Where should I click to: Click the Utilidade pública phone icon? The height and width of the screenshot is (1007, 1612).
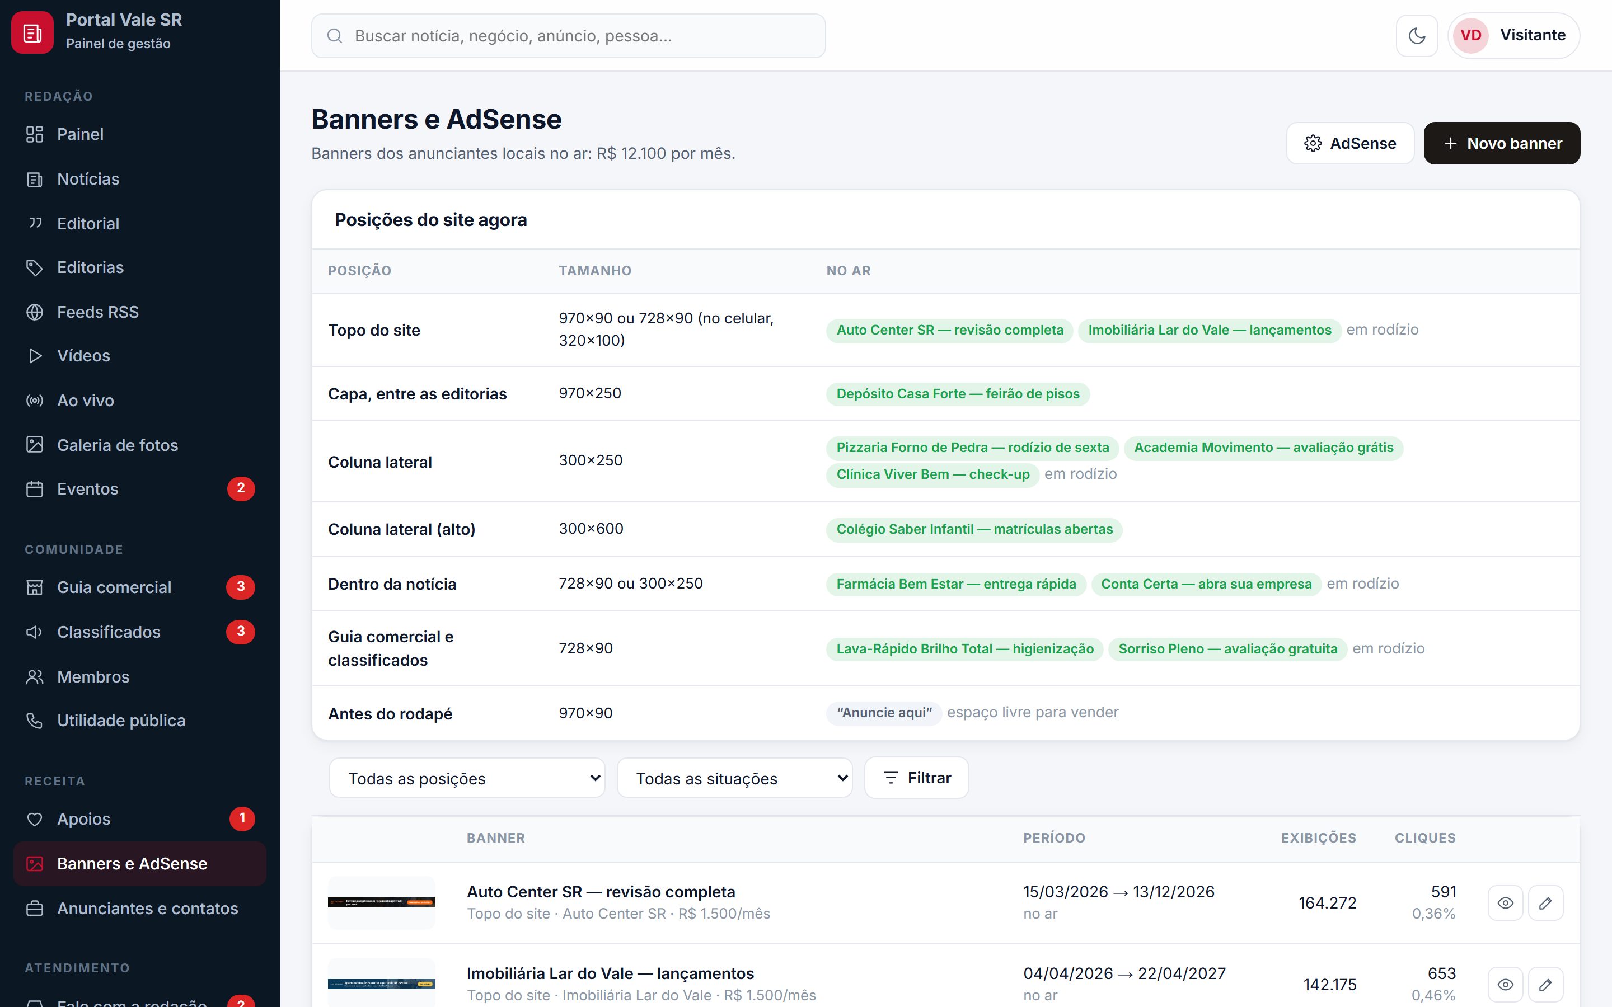click(x=35, y=721)
